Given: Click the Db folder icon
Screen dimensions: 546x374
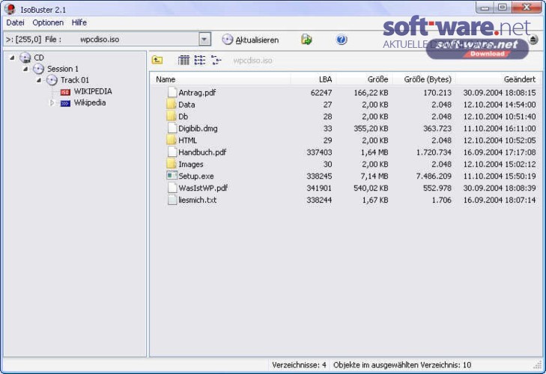Looking at the screenshot, I should [x=172, y=116].
